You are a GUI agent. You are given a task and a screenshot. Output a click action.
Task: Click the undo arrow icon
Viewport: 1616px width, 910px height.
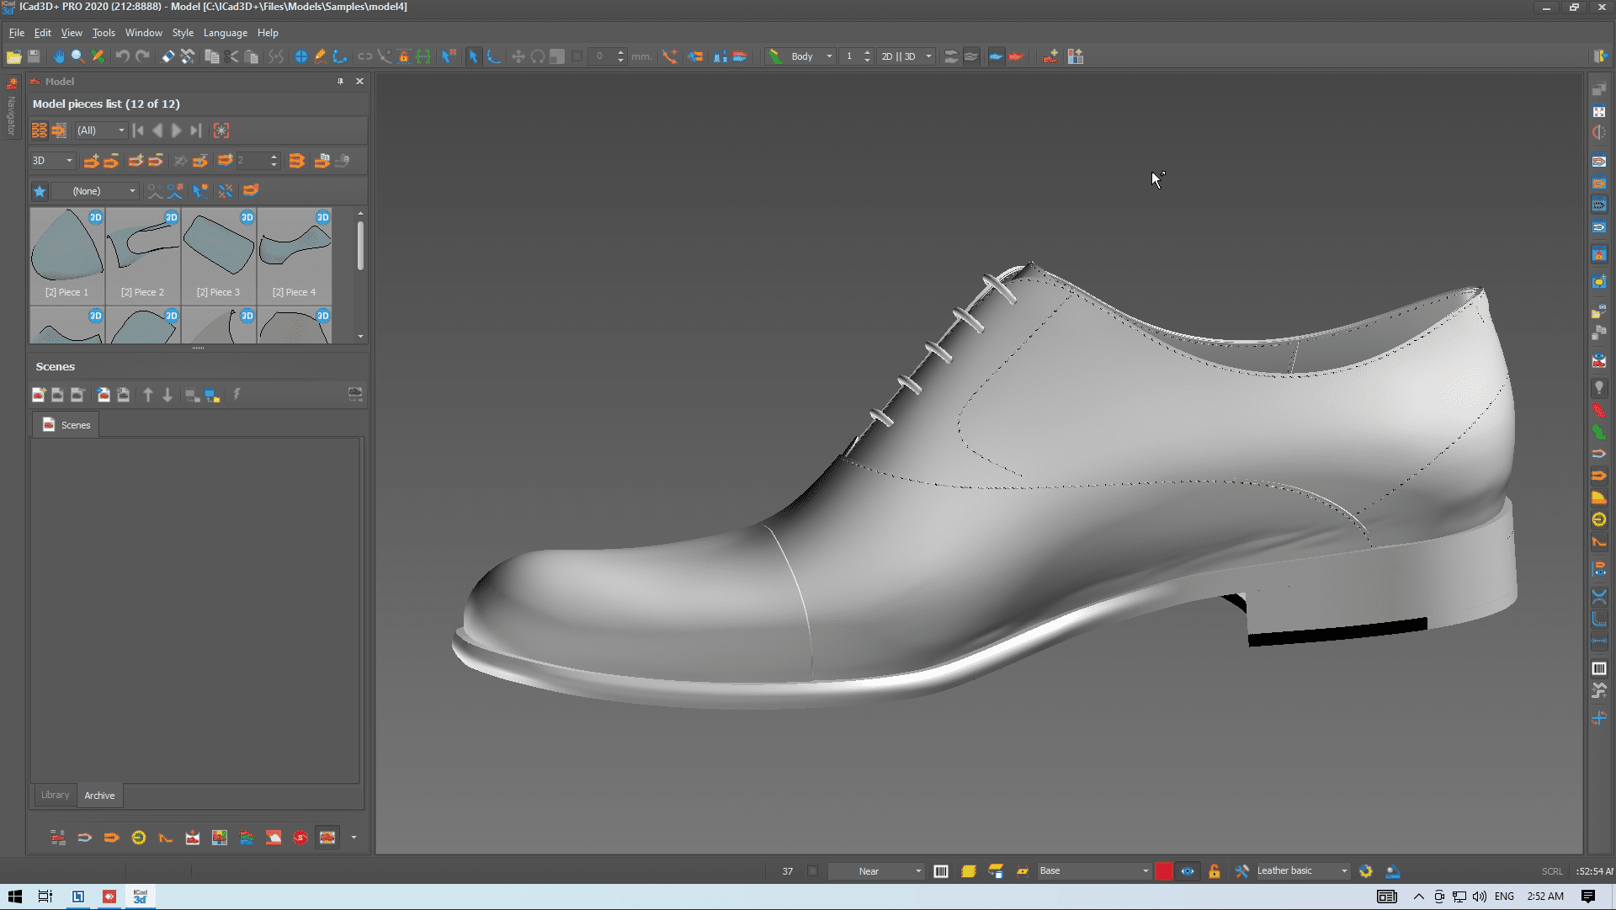click(x=122, y=56)
